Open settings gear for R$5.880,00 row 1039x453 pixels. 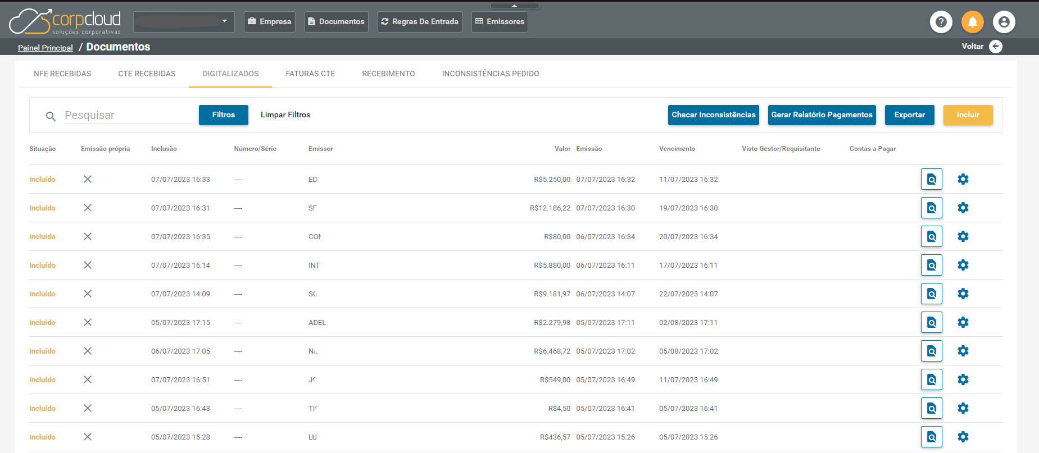pos(963,265)
